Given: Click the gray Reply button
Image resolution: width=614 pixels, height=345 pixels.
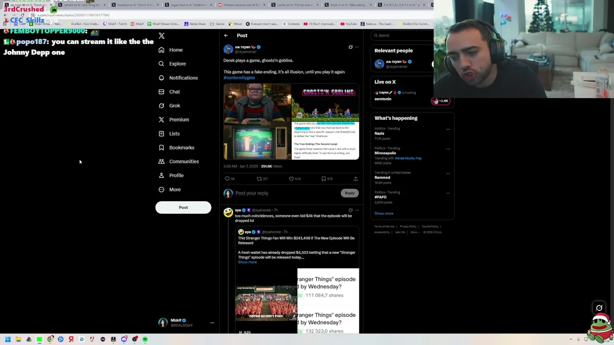Looking at the screenshot, I should (x=350, y=193).
